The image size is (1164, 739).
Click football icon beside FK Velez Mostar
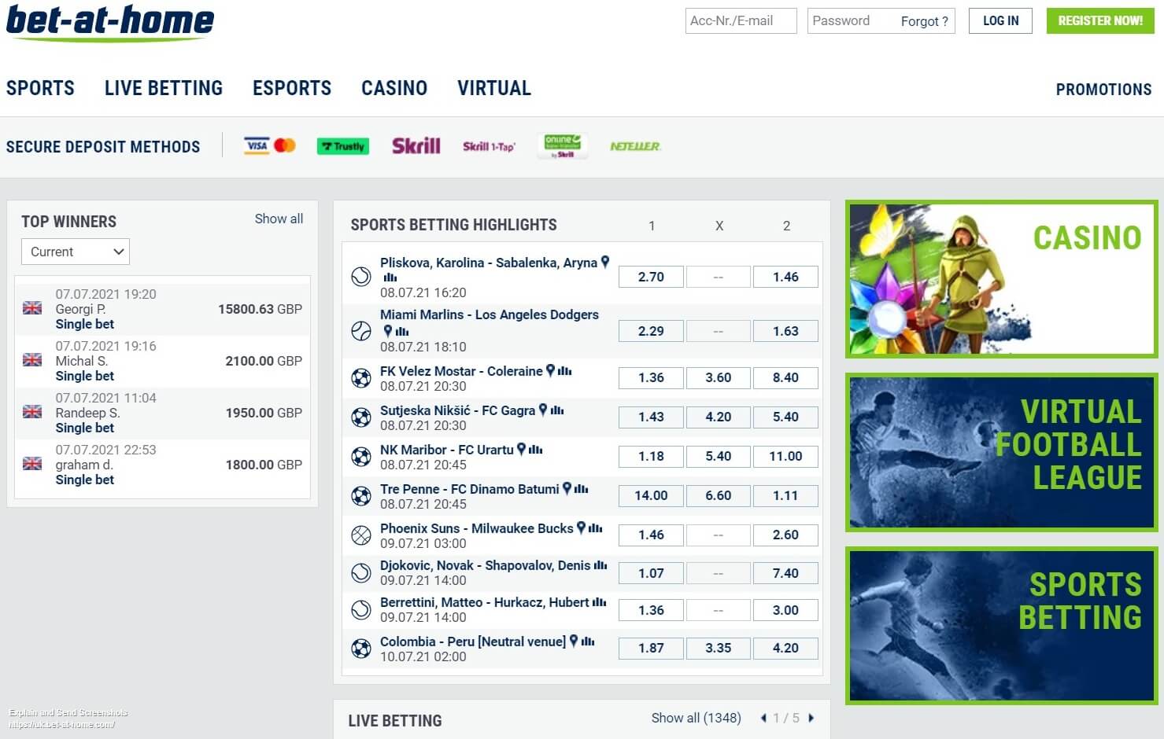(x=361, y=378)
